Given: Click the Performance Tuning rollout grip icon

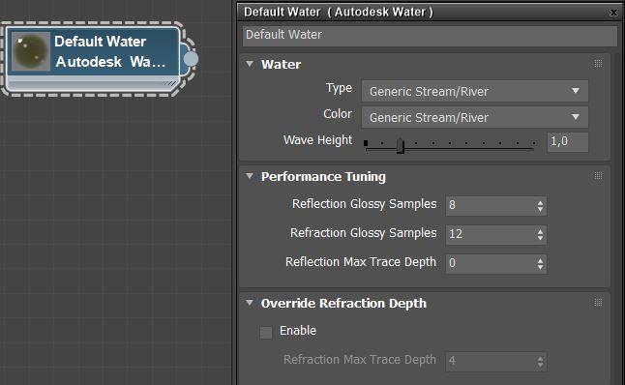Looking at the screenshot, I should (x=598, y=176).
